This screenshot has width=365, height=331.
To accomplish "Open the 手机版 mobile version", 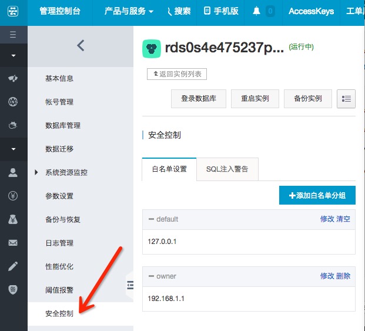I will [221, 11].
